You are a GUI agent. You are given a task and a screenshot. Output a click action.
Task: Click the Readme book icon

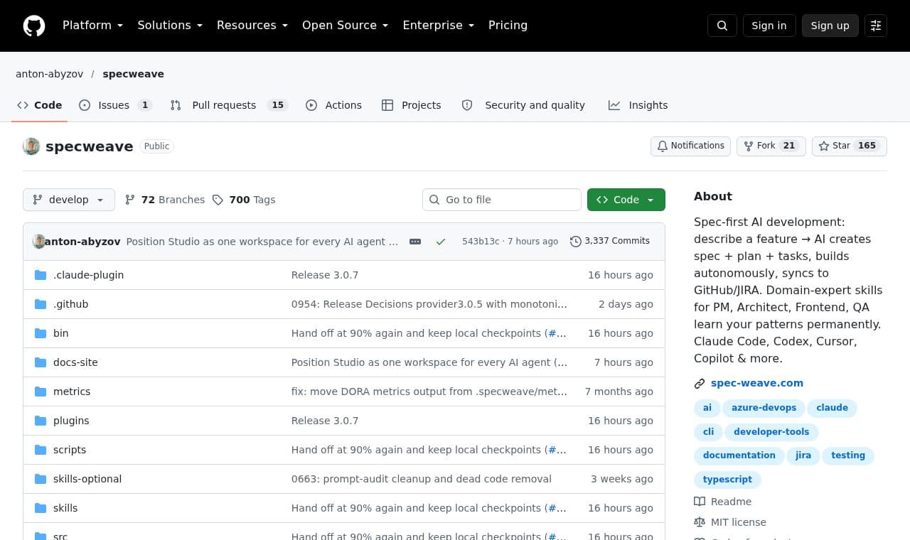pos(700,502)
